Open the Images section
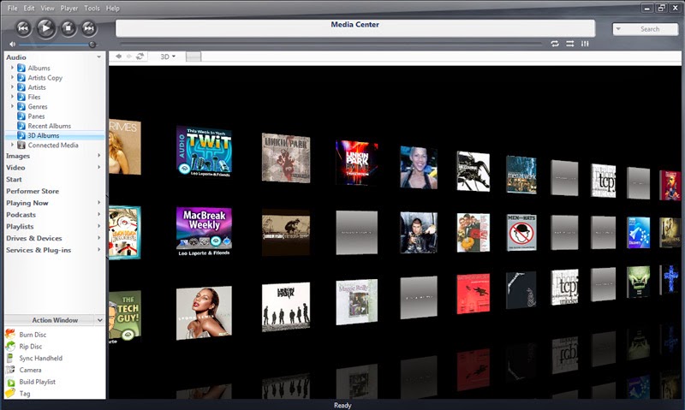Viewport: 685px width, 410px height. [18, 156]
